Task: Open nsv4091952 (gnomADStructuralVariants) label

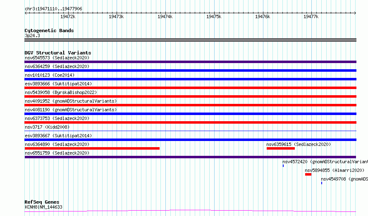Action: pos(71,101)
